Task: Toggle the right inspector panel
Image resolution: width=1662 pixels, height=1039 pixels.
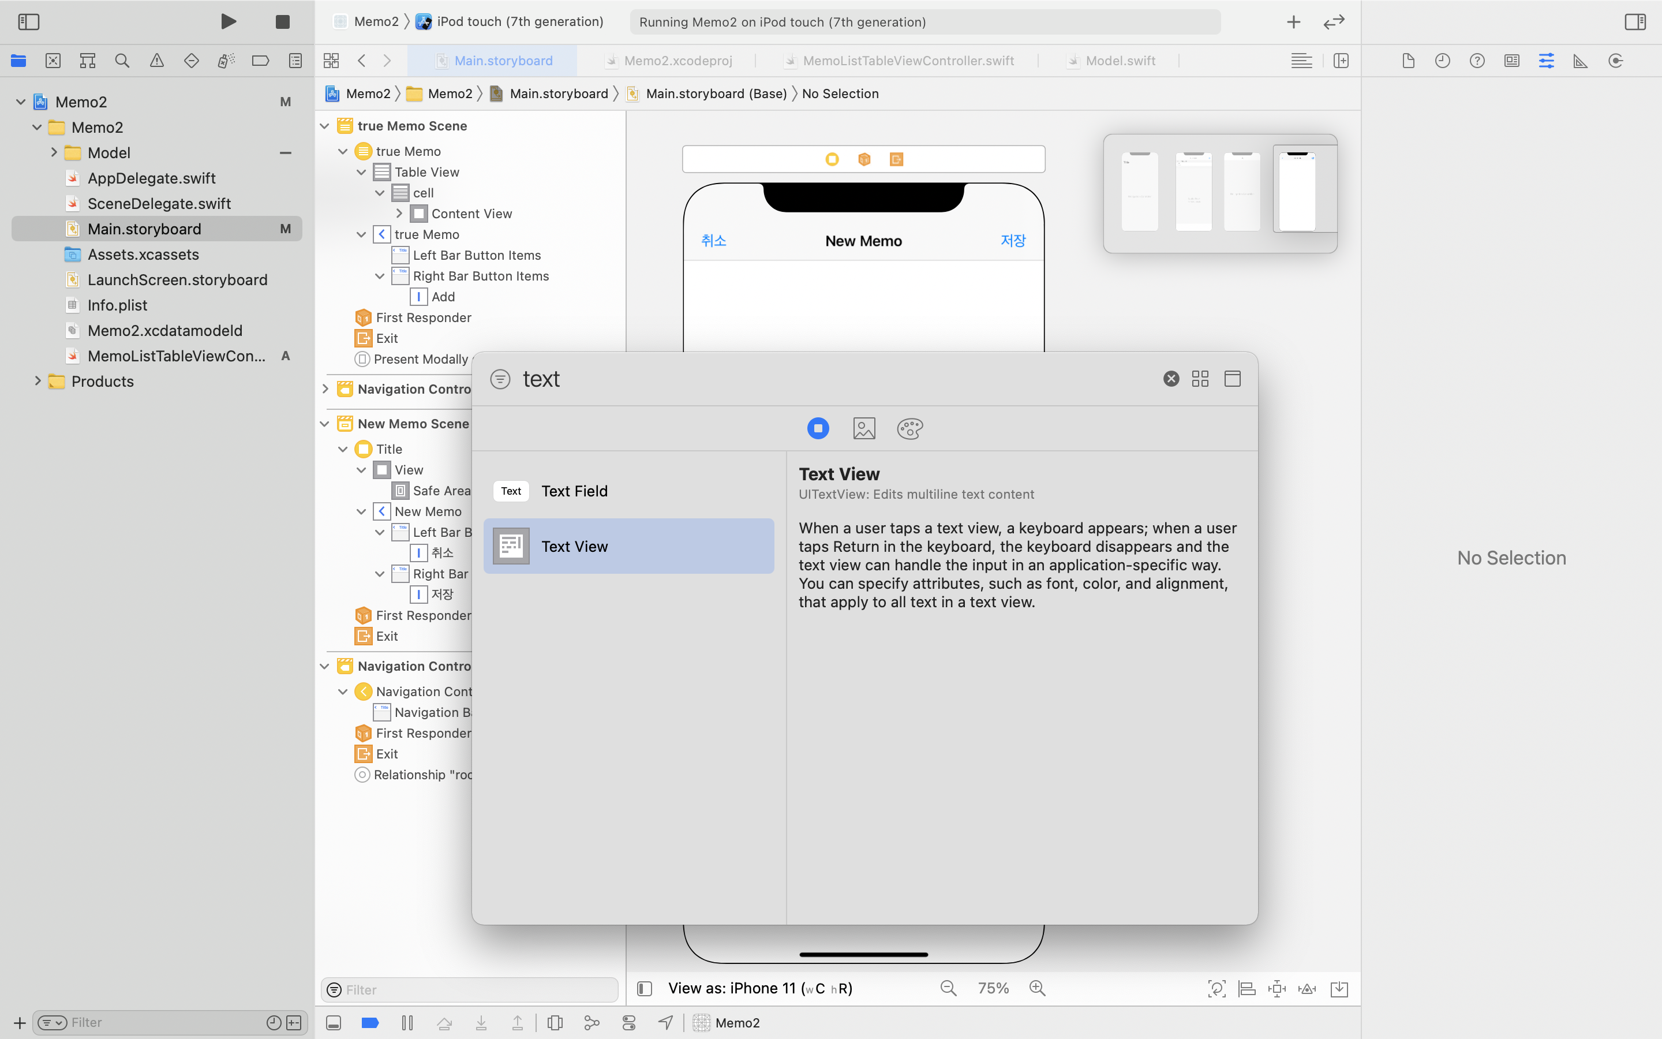Action: (x=1634, y=21)
